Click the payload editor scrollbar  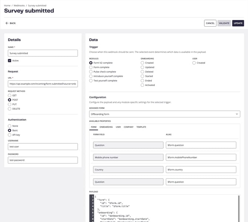tap(239, 208)
